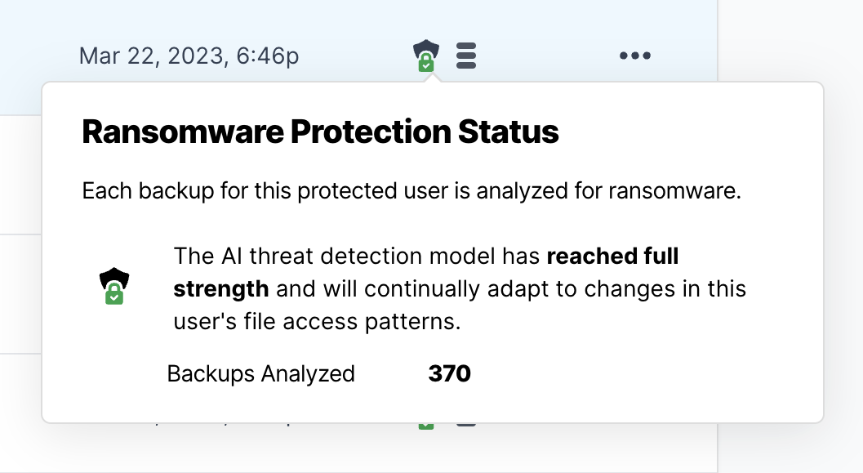
Task: Click the Backups Analyzed label
Action: (261, 374)
